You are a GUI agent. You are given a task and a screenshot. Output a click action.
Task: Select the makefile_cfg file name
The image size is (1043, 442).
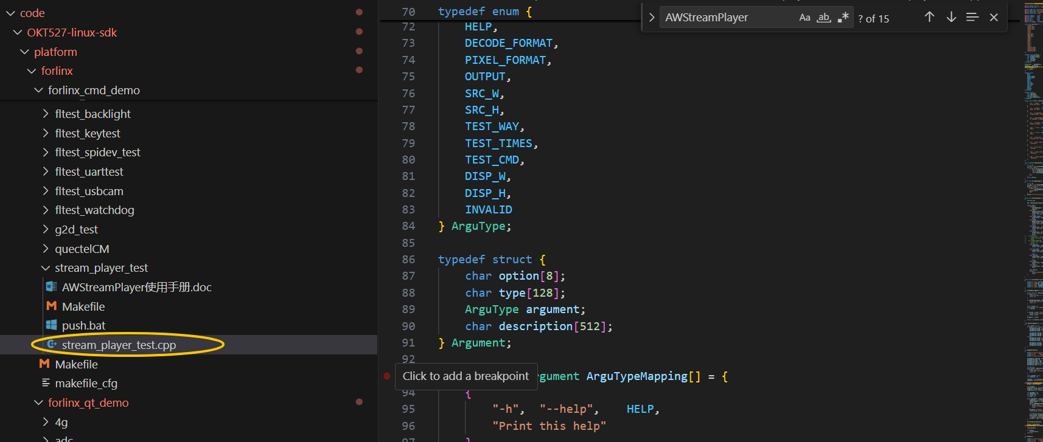point(86,384)
